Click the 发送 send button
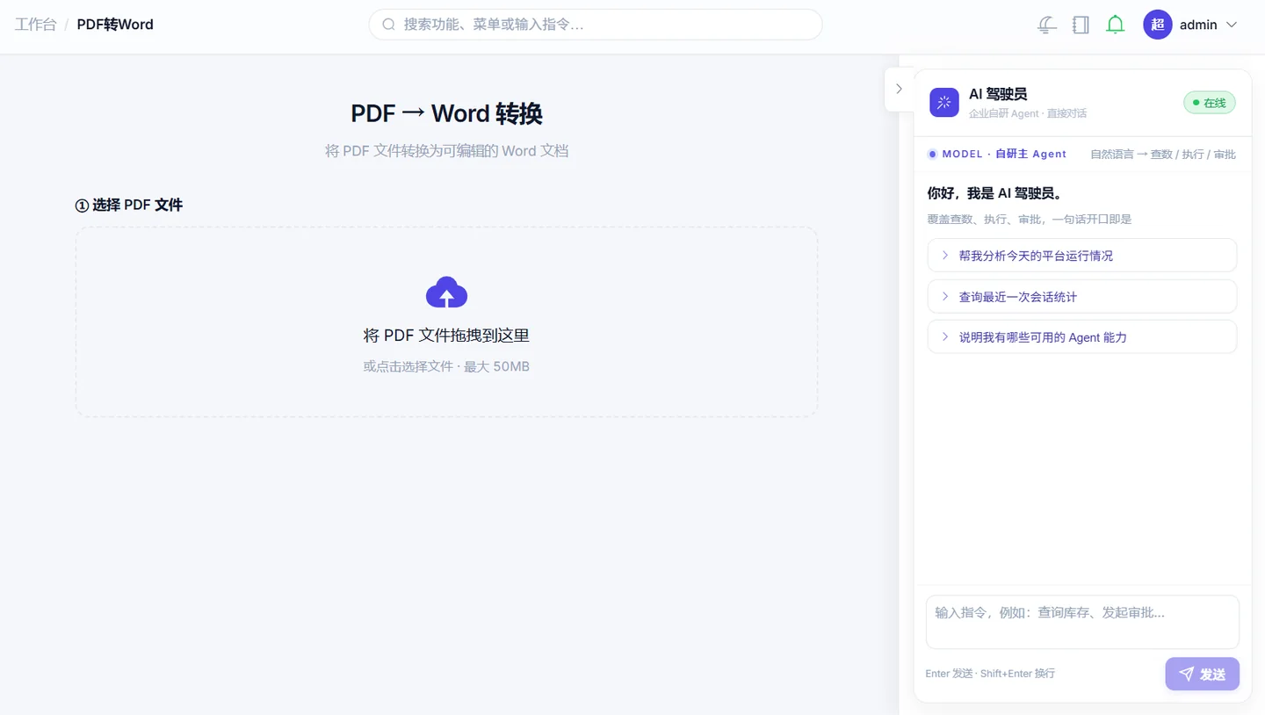Image resolution: width=1265 pixels, height=715 pixels. click(x=1202, y=674)
